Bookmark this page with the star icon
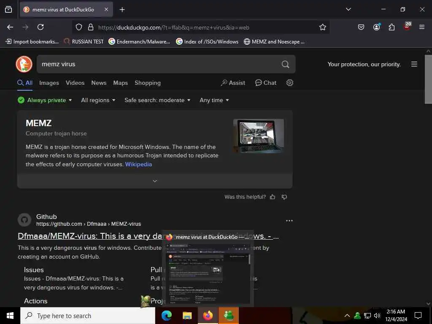 click(x=323, y=27)
